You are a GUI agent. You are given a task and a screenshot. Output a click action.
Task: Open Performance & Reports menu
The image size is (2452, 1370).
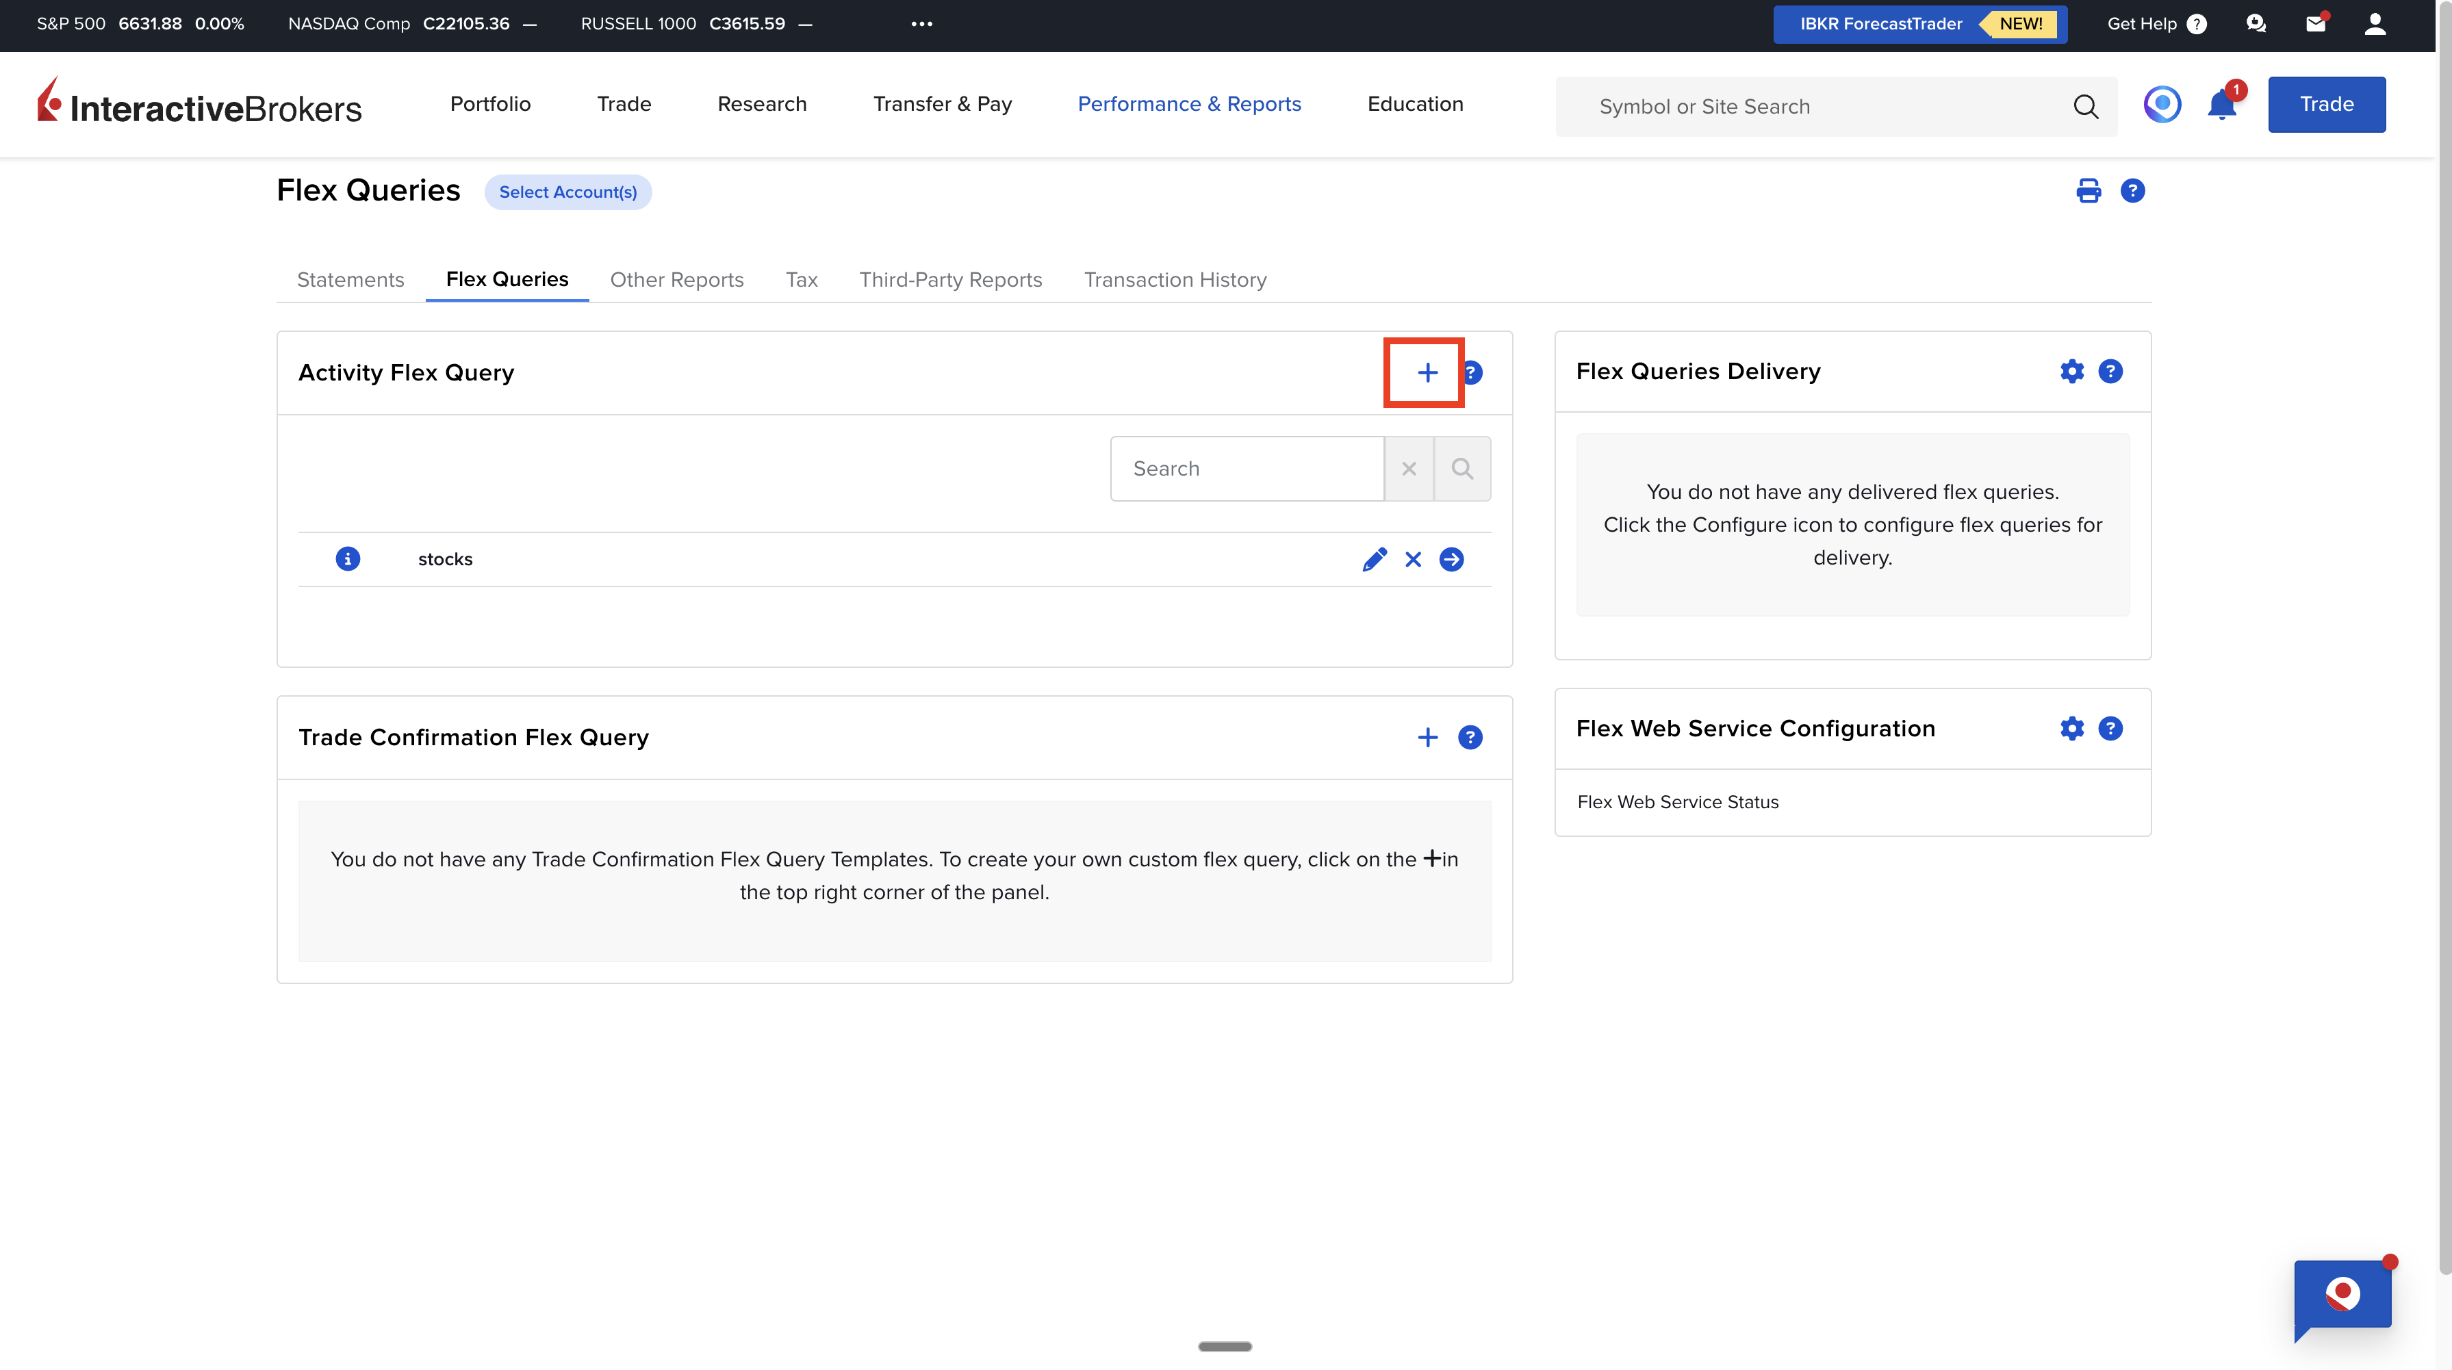(x=1189, y=104)
